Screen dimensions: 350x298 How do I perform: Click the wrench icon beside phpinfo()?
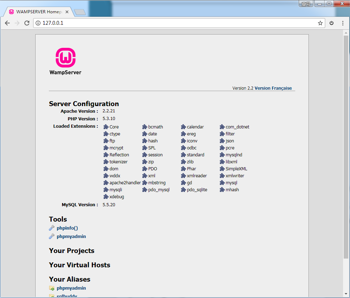coord(52,228)
